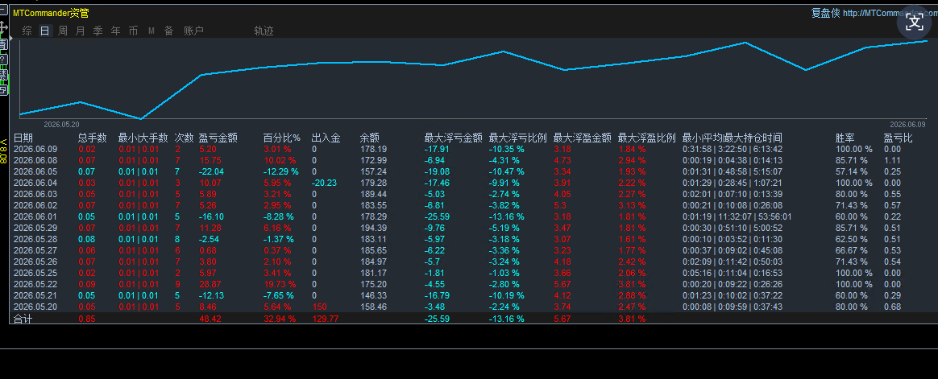Switch to the 备 tab
Image resolution: width=938 pixels, height=379 pixels.
168,31
